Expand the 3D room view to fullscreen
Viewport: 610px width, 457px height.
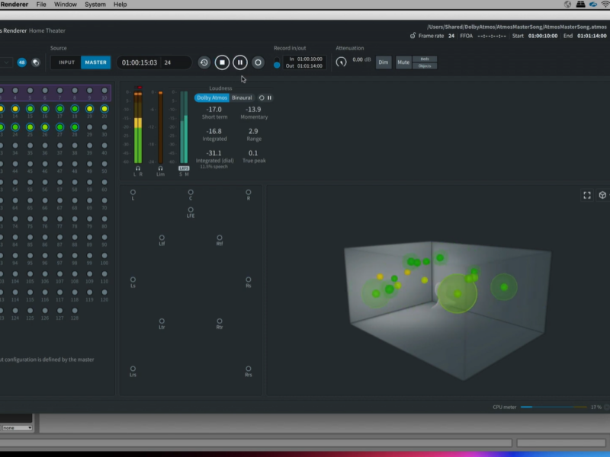pos(587,195)
